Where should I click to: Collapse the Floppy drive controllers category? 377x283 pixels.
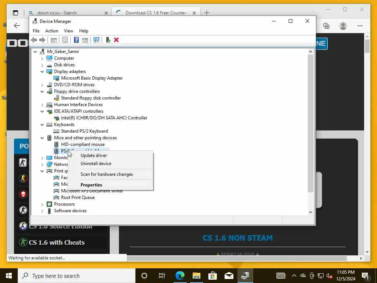pyautogui.click(x=42, y=91)
